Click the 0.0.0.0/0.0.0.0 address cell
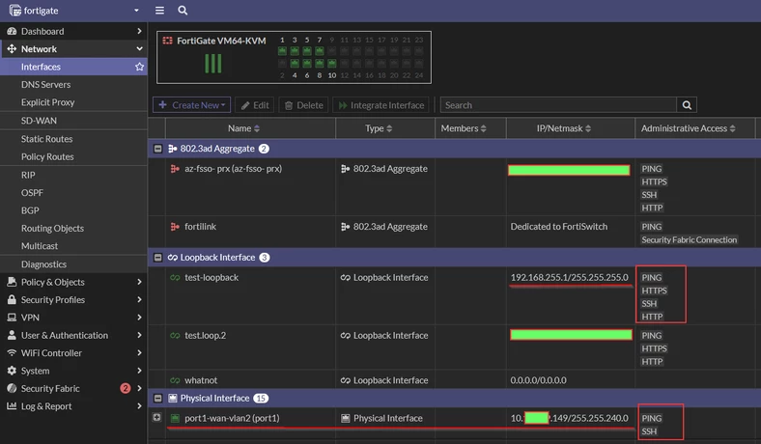Viewport: 761px width, 444px height. (x=538, y=380)
